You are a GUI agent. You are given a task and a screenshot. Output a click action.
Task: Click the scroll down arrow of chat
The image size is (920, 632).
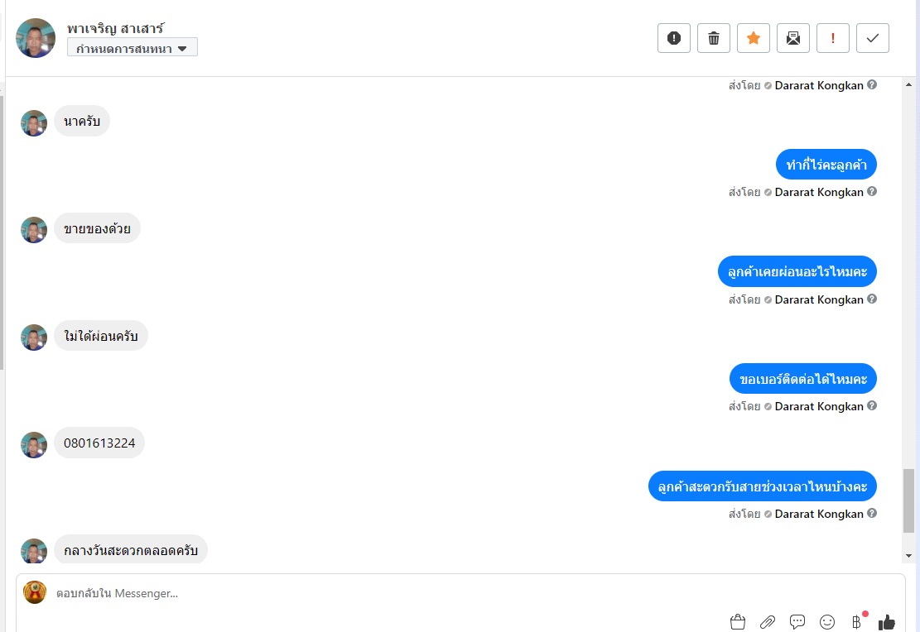[909, 556]
